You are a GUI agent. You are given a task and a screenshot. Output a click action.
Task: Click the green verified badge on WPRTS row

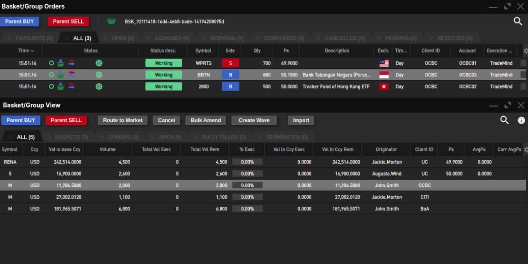[x=99, y=63]
